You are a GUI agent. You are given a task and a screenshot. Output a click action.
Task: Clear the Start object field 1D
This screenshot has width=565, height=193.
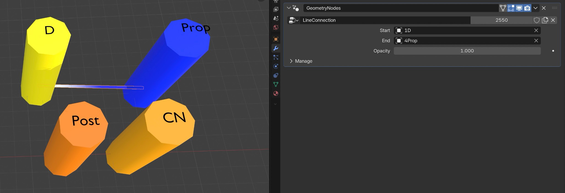pos(536,30)
